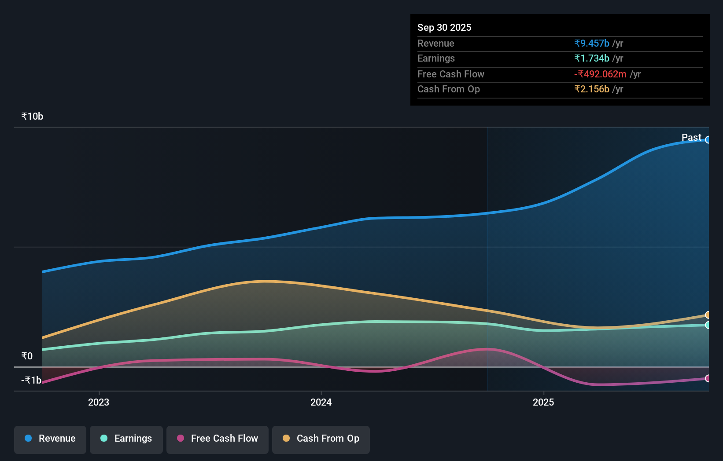Select the 2024 axis label

[x=321, y=402]
